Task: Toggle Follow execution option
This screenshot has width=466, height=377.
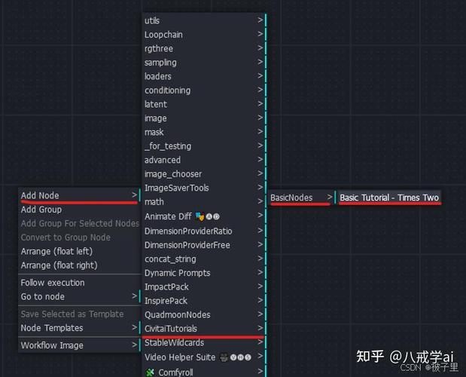Action: click(x=79, y=283)
